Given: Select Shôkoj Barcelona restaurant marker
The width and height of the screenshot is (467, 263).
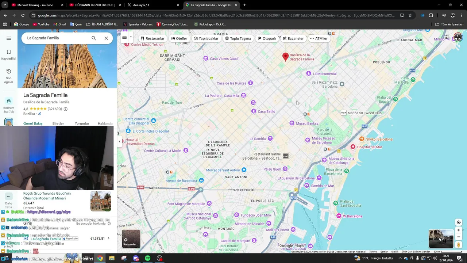Looking at the screenshot, I should 362,139.
